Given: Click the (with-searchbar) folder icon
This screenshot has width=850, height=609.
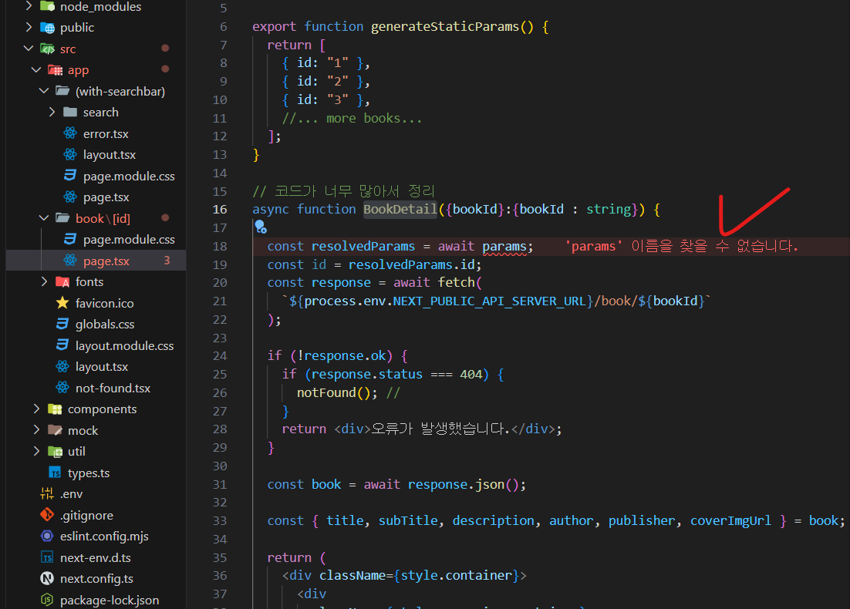Looking at the screenshot, I should [63, 91].
